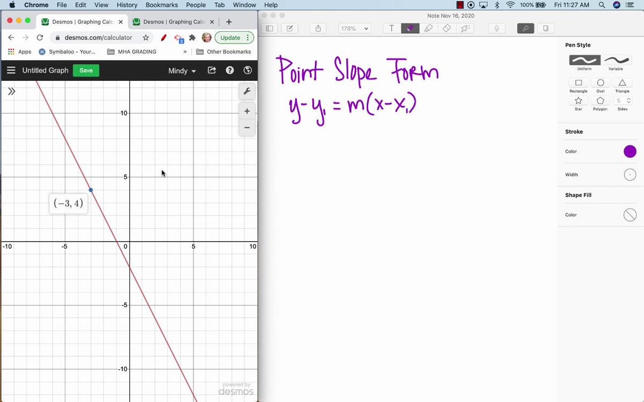Switch pen style to Variable
Image resolution: width=644 pixels, height=402 pixels.
pyautogui.click(x=616, y=61)
